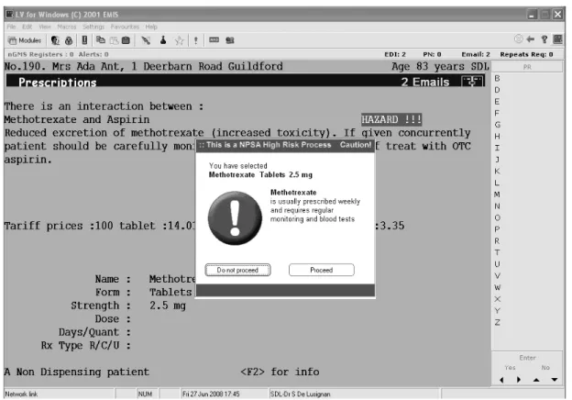
Task: Select letter W in the alphabet list
Action: click(x=497, y=287)
